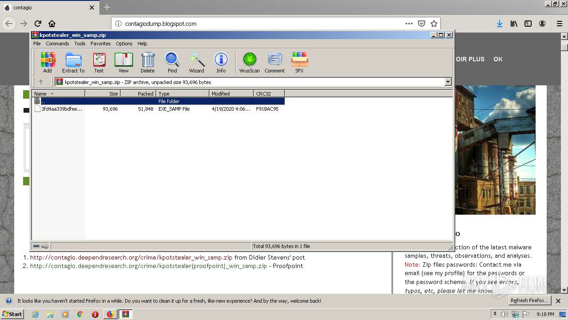Viewport: 568px width, 320px height.
Task: Click the Add toolbar icon in WinRAR
Action: point(47,62)
